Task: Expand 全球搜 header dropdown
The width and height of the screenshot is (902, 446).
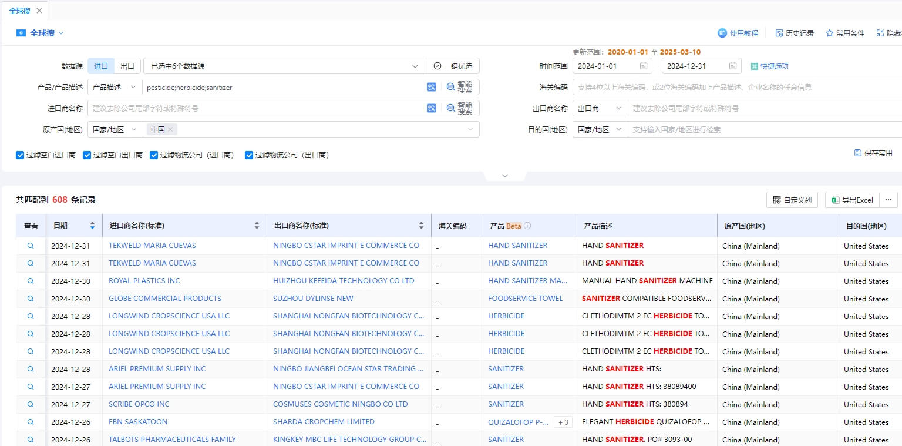Action: pos(61,33)
